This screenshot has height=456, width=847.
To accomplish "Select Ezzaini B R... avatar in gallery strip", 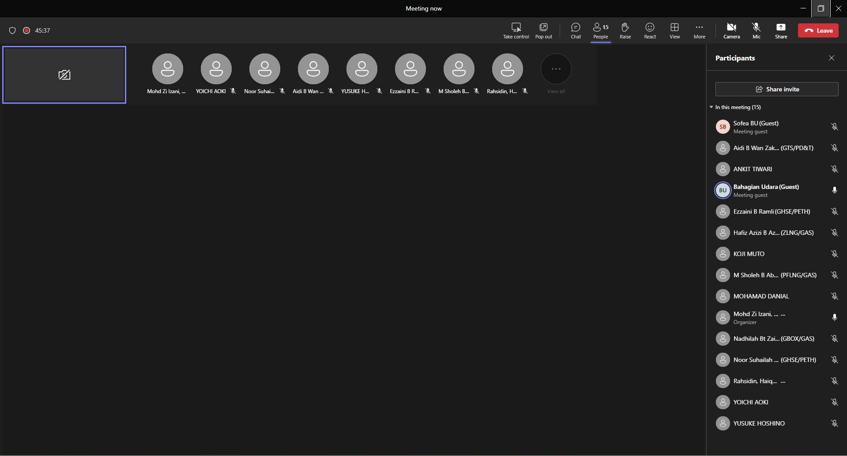I will pyautogui.click(x=410, y=69).
